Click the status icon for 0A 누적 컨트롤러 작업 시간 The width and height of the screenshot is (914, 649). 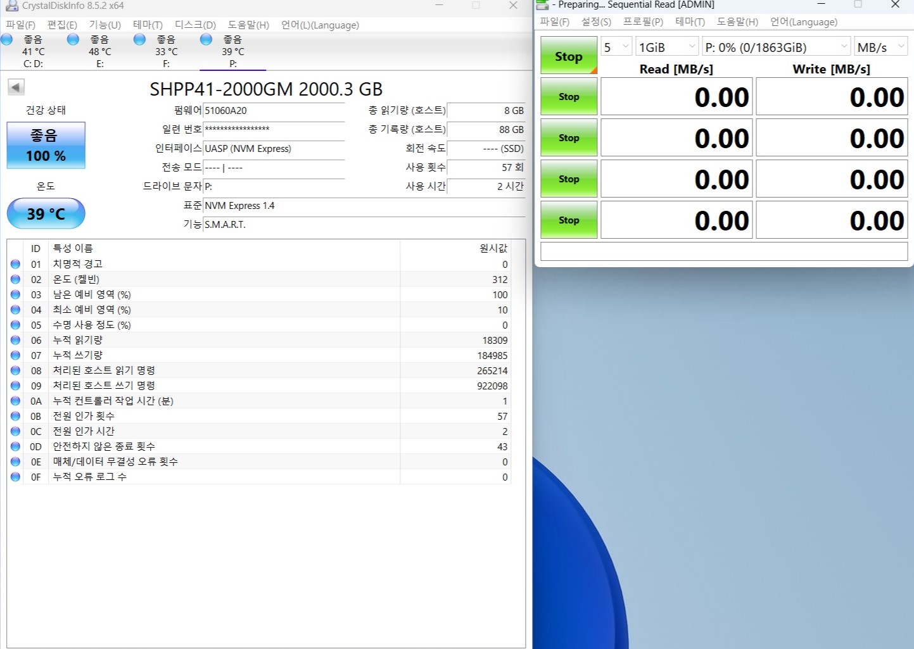pos(15,401)
